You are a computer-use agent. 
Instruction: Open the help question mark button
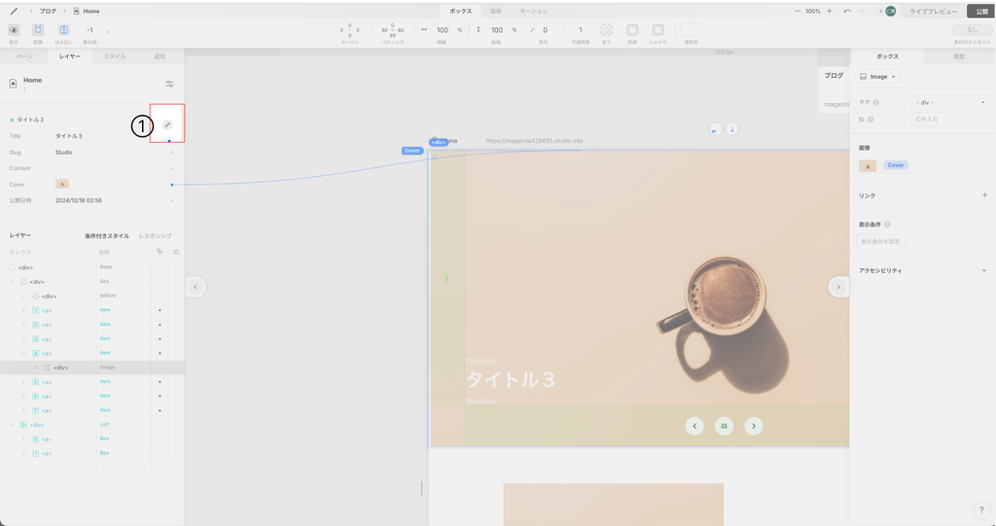980,509
